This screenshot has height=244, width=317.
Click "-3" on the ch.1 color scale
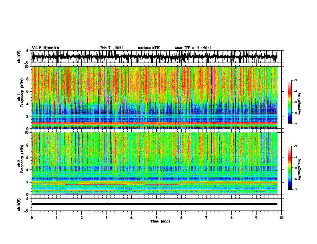(x=295, y=81)
